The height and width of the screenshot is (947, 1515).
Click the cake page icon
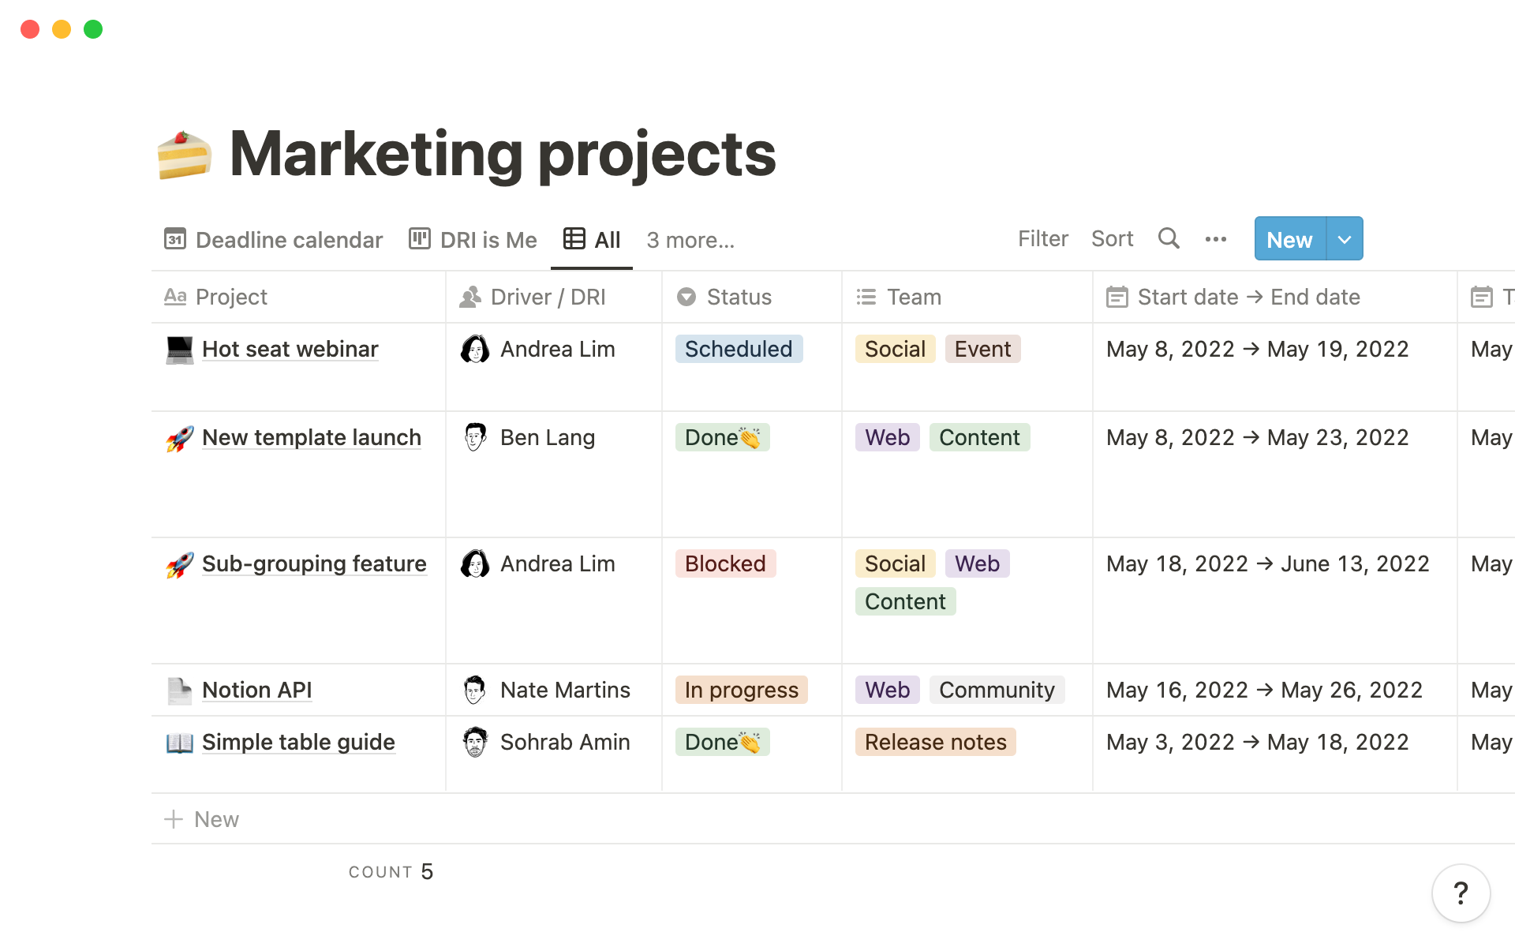tap(184, 155)
